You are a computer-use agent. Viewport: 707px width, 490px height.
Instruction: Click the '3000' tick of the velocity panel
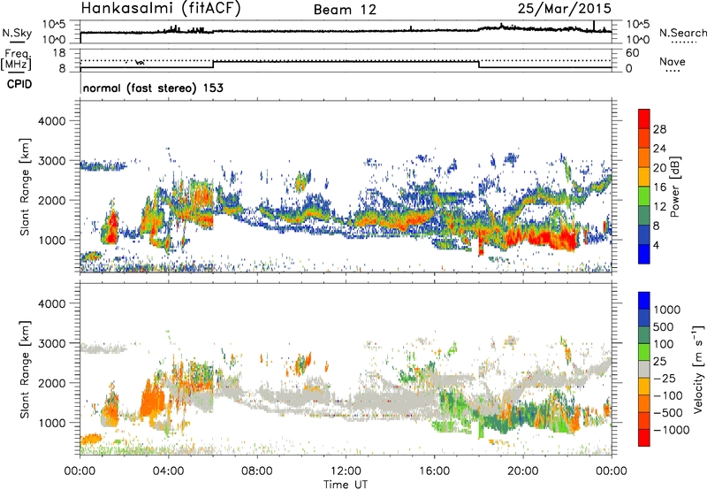click(52, 343)
